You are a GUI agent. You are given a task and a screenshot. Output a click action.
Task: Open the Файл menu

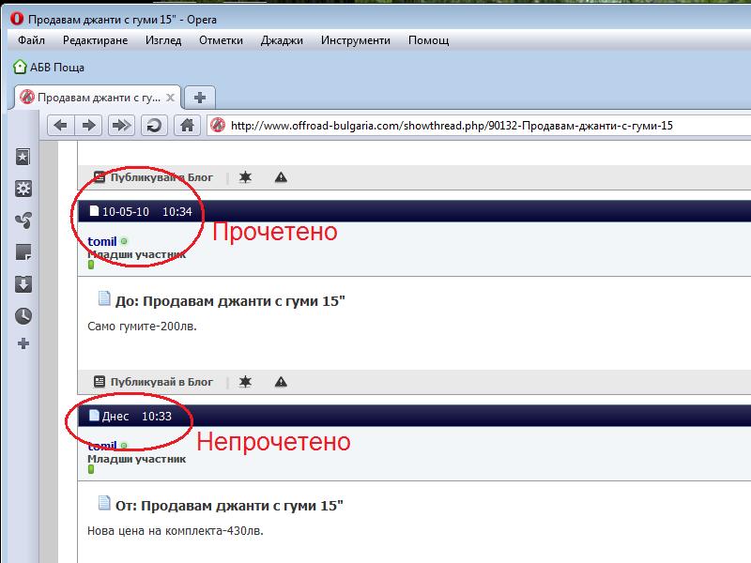click(x=31, y=40)
